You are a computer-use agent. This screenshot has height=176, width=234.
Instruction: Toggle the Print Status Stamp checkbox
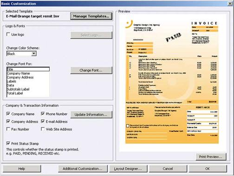pos(8,143)
